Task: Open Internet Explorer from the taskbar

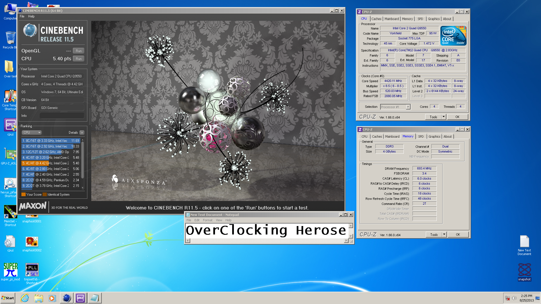Action: click(x=25, y=298)
